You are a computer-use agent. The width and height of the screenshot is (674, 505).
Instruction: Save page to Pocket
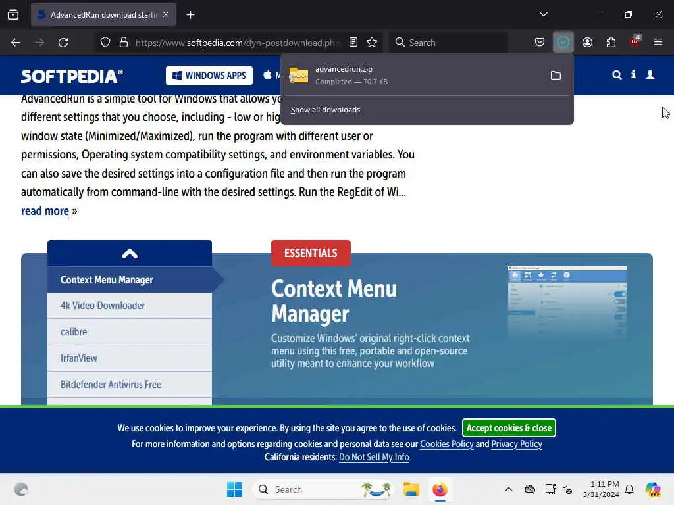pyautogui.click(x=540, y=42)
